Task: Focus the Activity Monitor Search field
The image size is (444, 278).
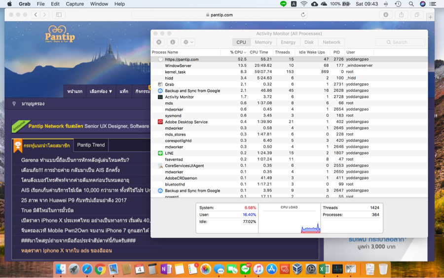Action: tap(400, 42)
